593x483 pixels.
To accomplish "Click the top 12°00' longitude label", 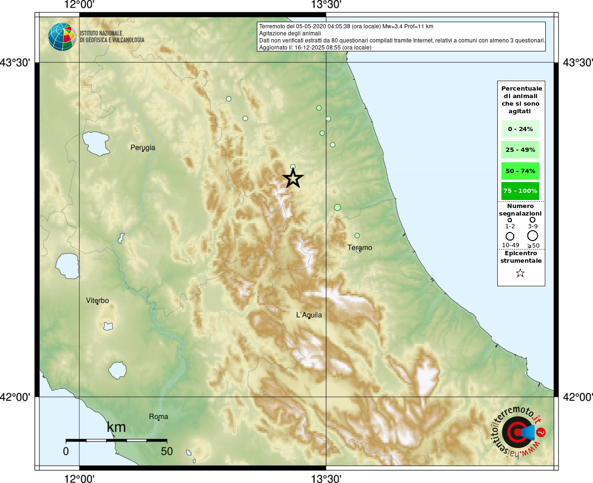I will [x=79, y=5].
